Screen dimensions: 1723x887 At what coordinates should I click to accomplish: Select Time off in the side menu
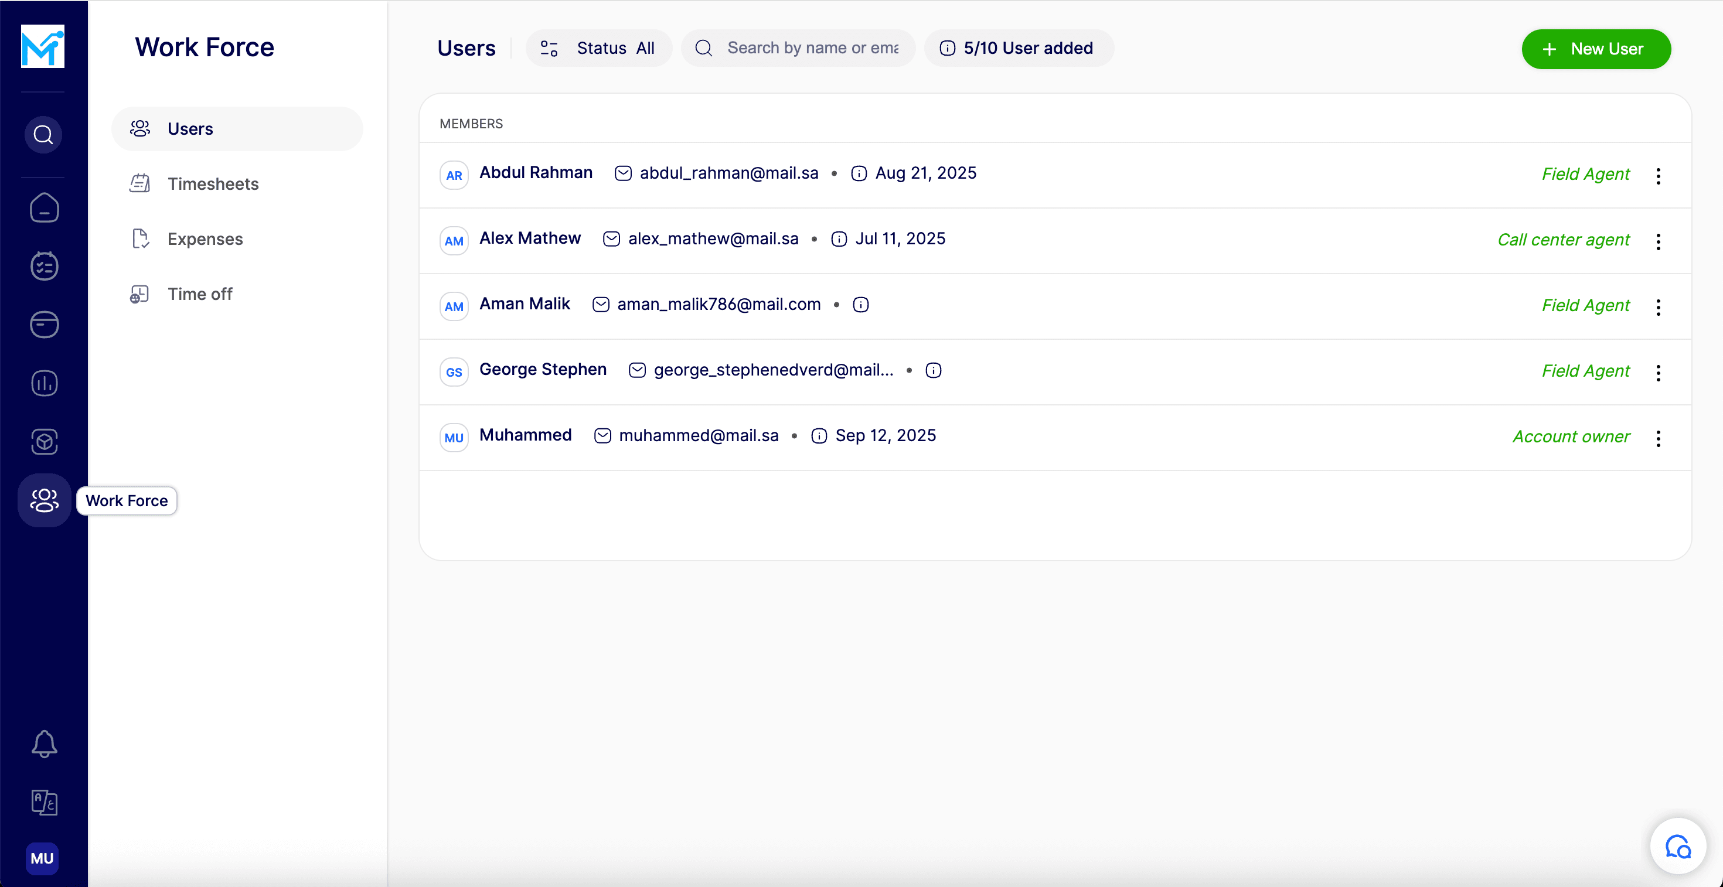199,294
